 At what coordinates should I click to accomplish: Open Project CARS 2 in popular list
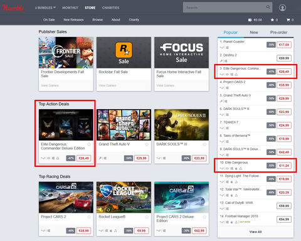pos(255,85)
